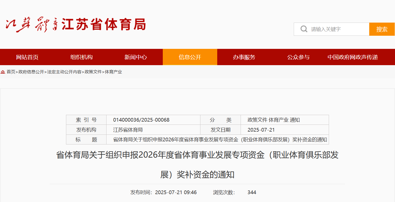Open 政府信息公开 breadcrumb link
The height and width of the screenshot is (202, 395).
click(31, 72)
